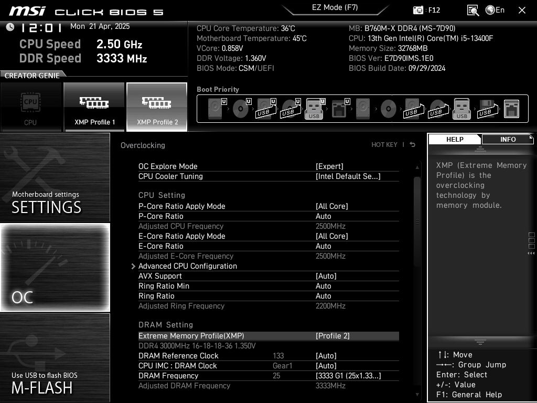
Task: Select the UEFI hard disk boot device
Action: (x=217, y=109)
